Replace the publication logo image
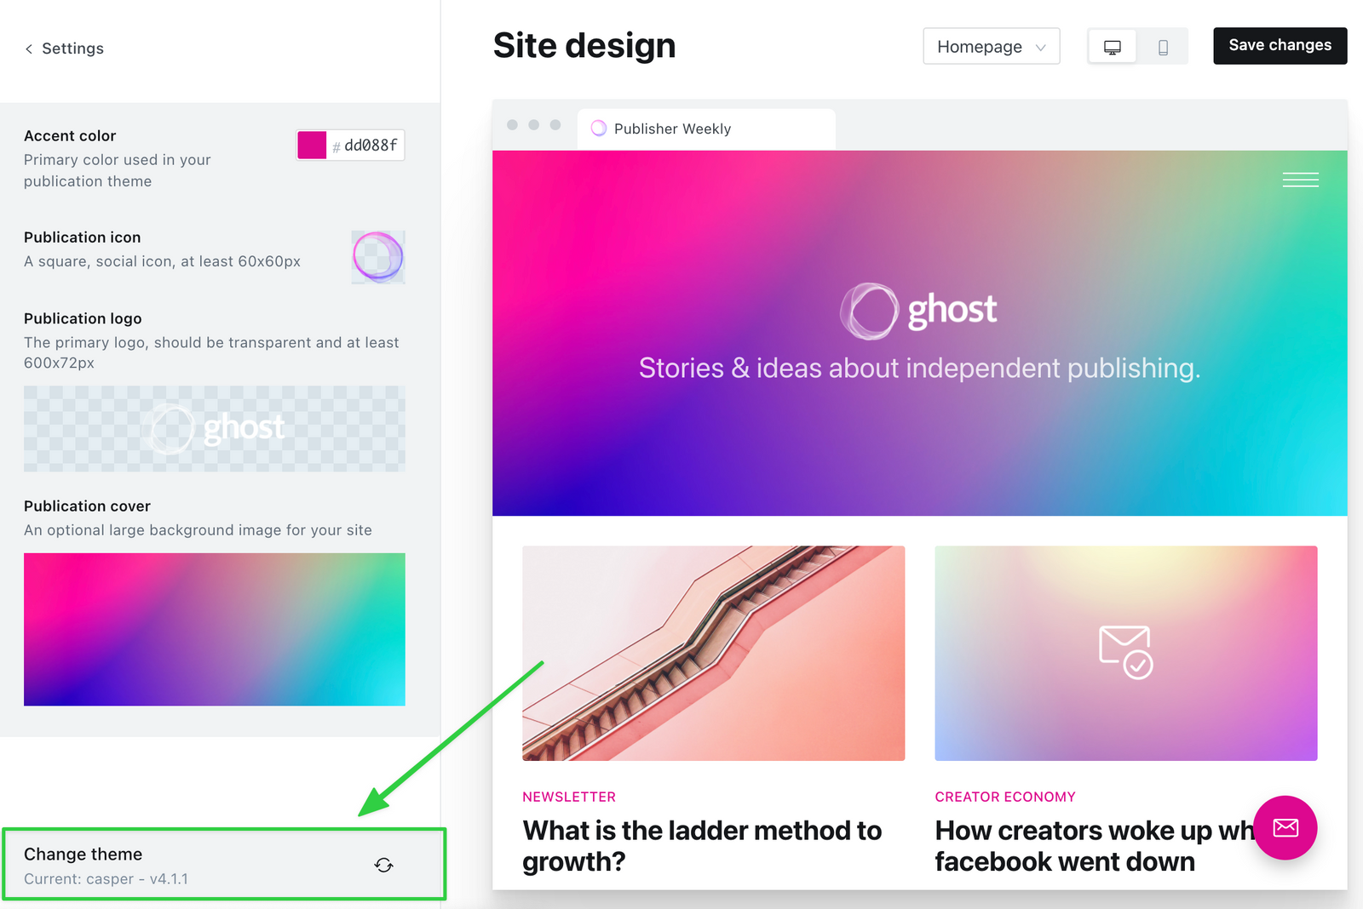 [215, 429]
